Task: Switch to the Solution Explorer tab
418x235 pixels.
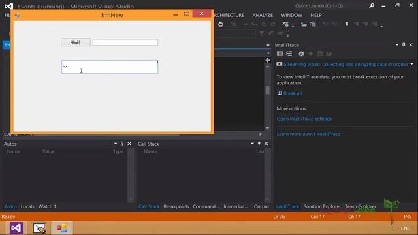Action: (x=322, y=206)
